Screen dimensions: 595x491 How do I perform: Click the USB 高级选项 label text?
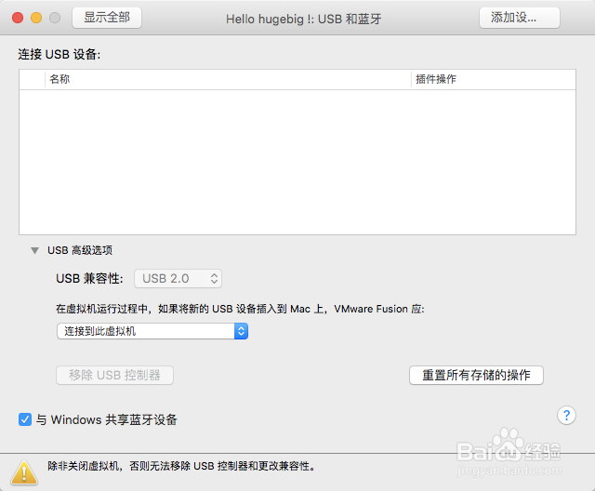click(x=80, y=250)
